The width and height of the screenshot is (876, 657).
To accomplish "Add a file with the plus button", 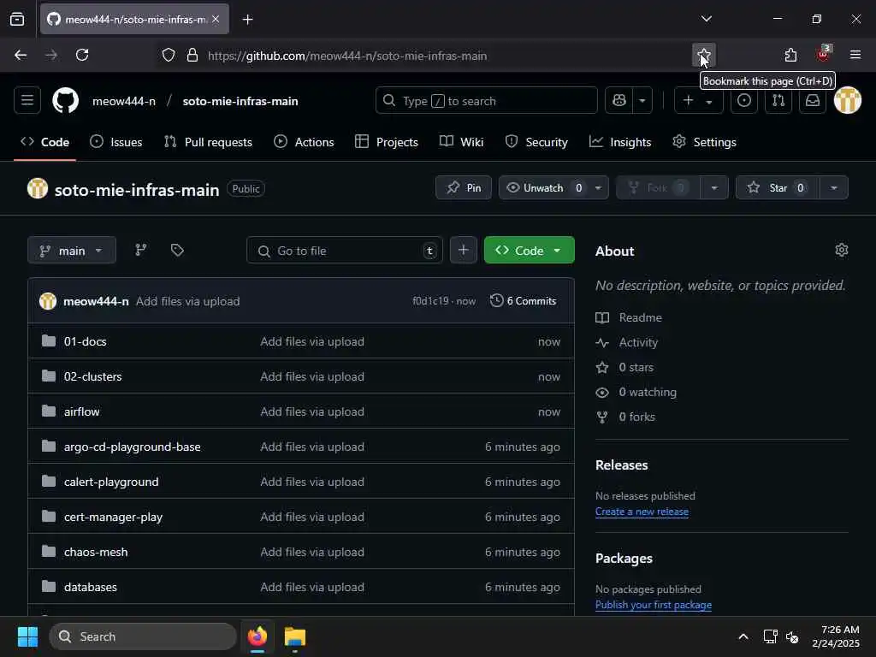I will click(x=463, y=251).
